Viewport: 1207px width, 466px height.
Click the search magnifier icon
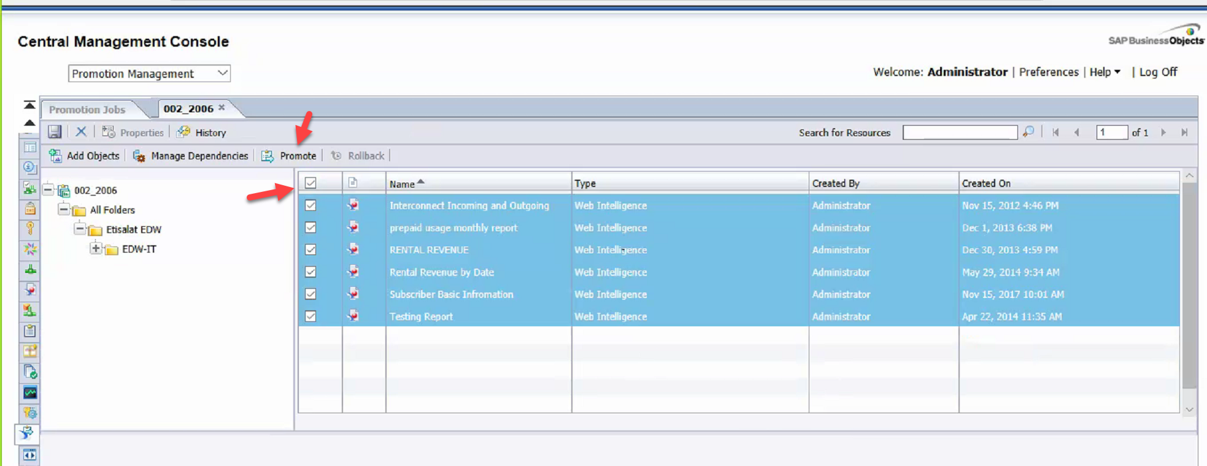tap(1028, 132)
